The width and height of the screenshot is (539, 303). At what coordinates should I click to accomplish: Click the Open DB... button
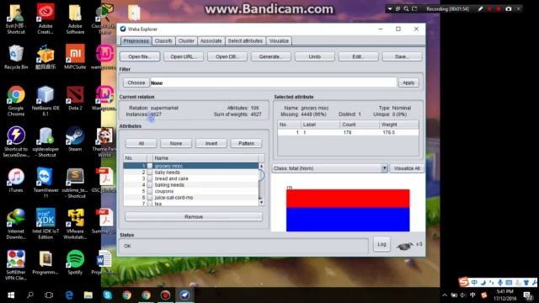coord(227,56)
